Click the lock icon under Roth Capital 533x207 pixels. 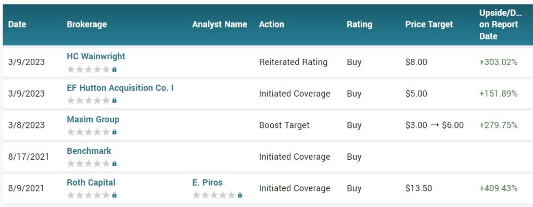[114, 195]
